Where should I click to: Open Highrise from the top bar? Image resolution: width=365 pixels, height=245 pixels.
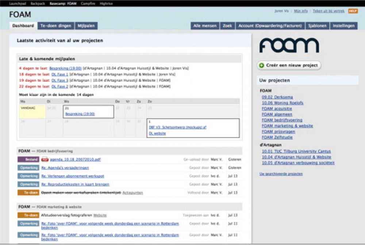pyautogui.click(x=106, y=4)
